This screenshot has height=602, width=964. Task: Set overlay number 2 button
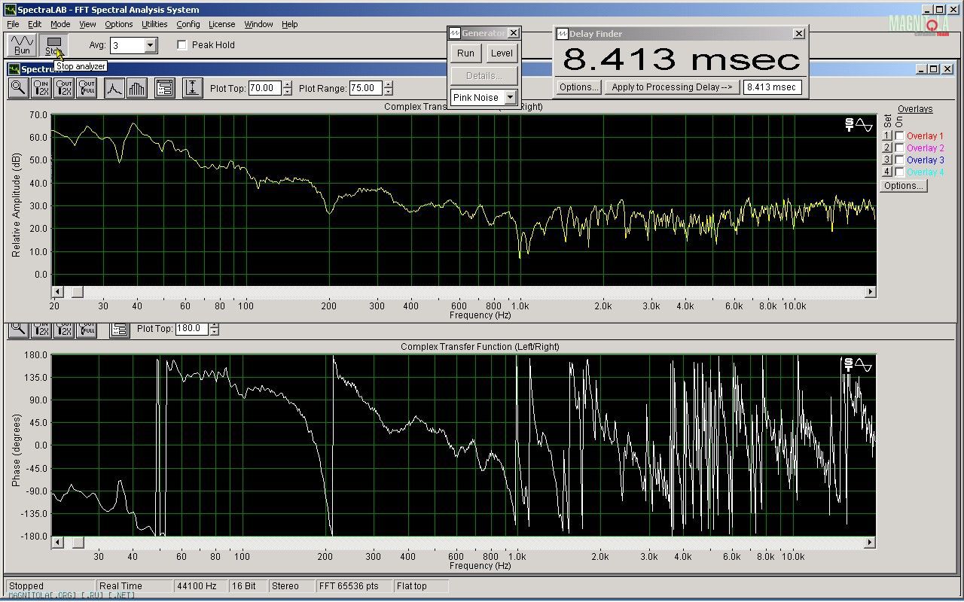click(887, 148)
